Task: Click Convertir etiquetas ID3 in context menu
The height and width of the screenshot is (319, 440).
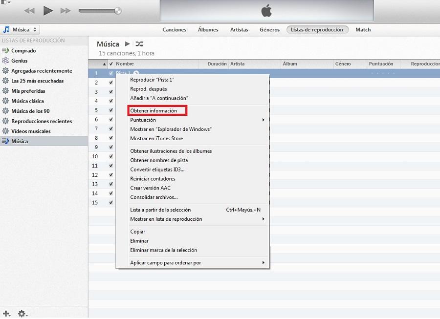Action: [x=157, y=170]
